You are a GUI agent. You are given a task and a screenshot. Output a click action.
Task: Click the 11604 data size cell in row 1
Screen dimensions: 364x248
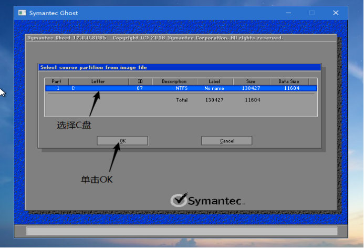point(292,88)
